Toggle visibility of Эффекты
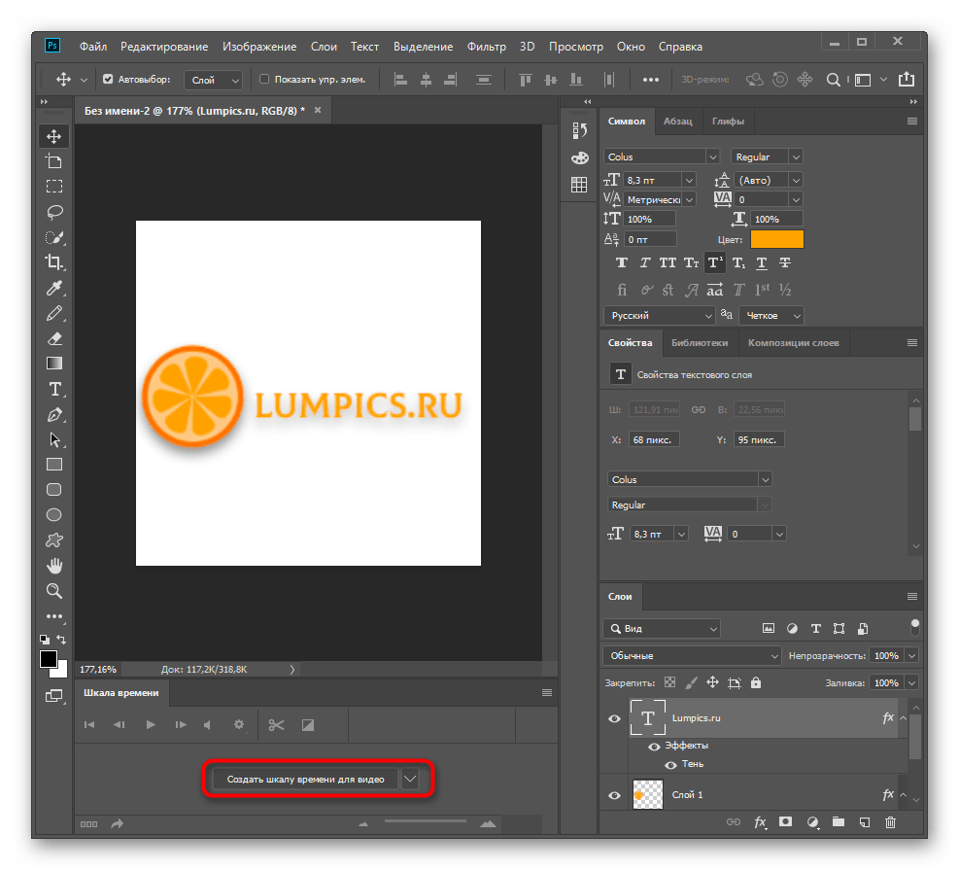Image resolution: width=959 pixels, height=870 pixels. click(x=654, y=747)
